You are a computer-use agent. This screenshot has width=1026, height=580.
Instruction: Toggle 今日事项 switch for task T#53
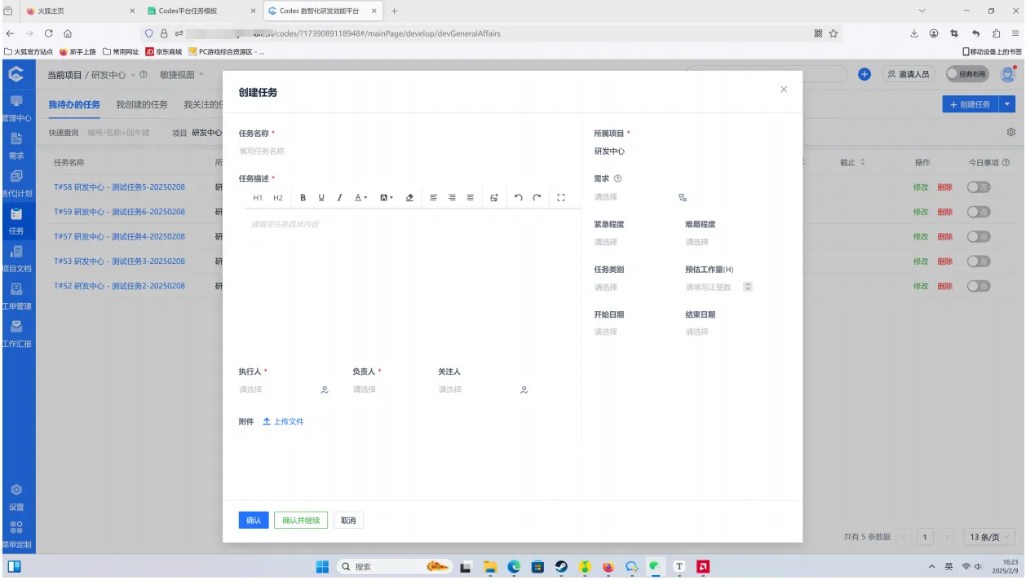coord(979,261)
